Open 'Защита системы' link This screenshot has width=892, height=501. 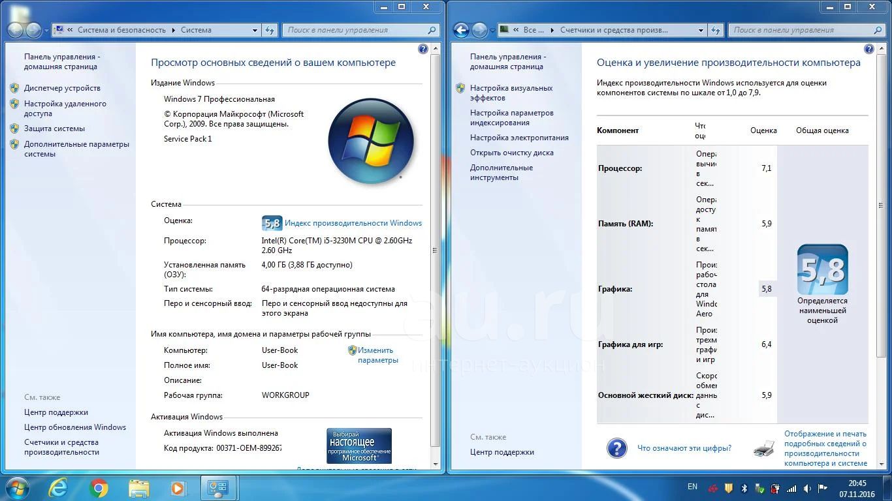point(54,129)
